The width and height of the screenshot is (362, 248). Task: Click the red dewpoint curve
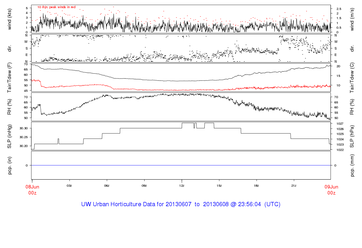[181, 90]
